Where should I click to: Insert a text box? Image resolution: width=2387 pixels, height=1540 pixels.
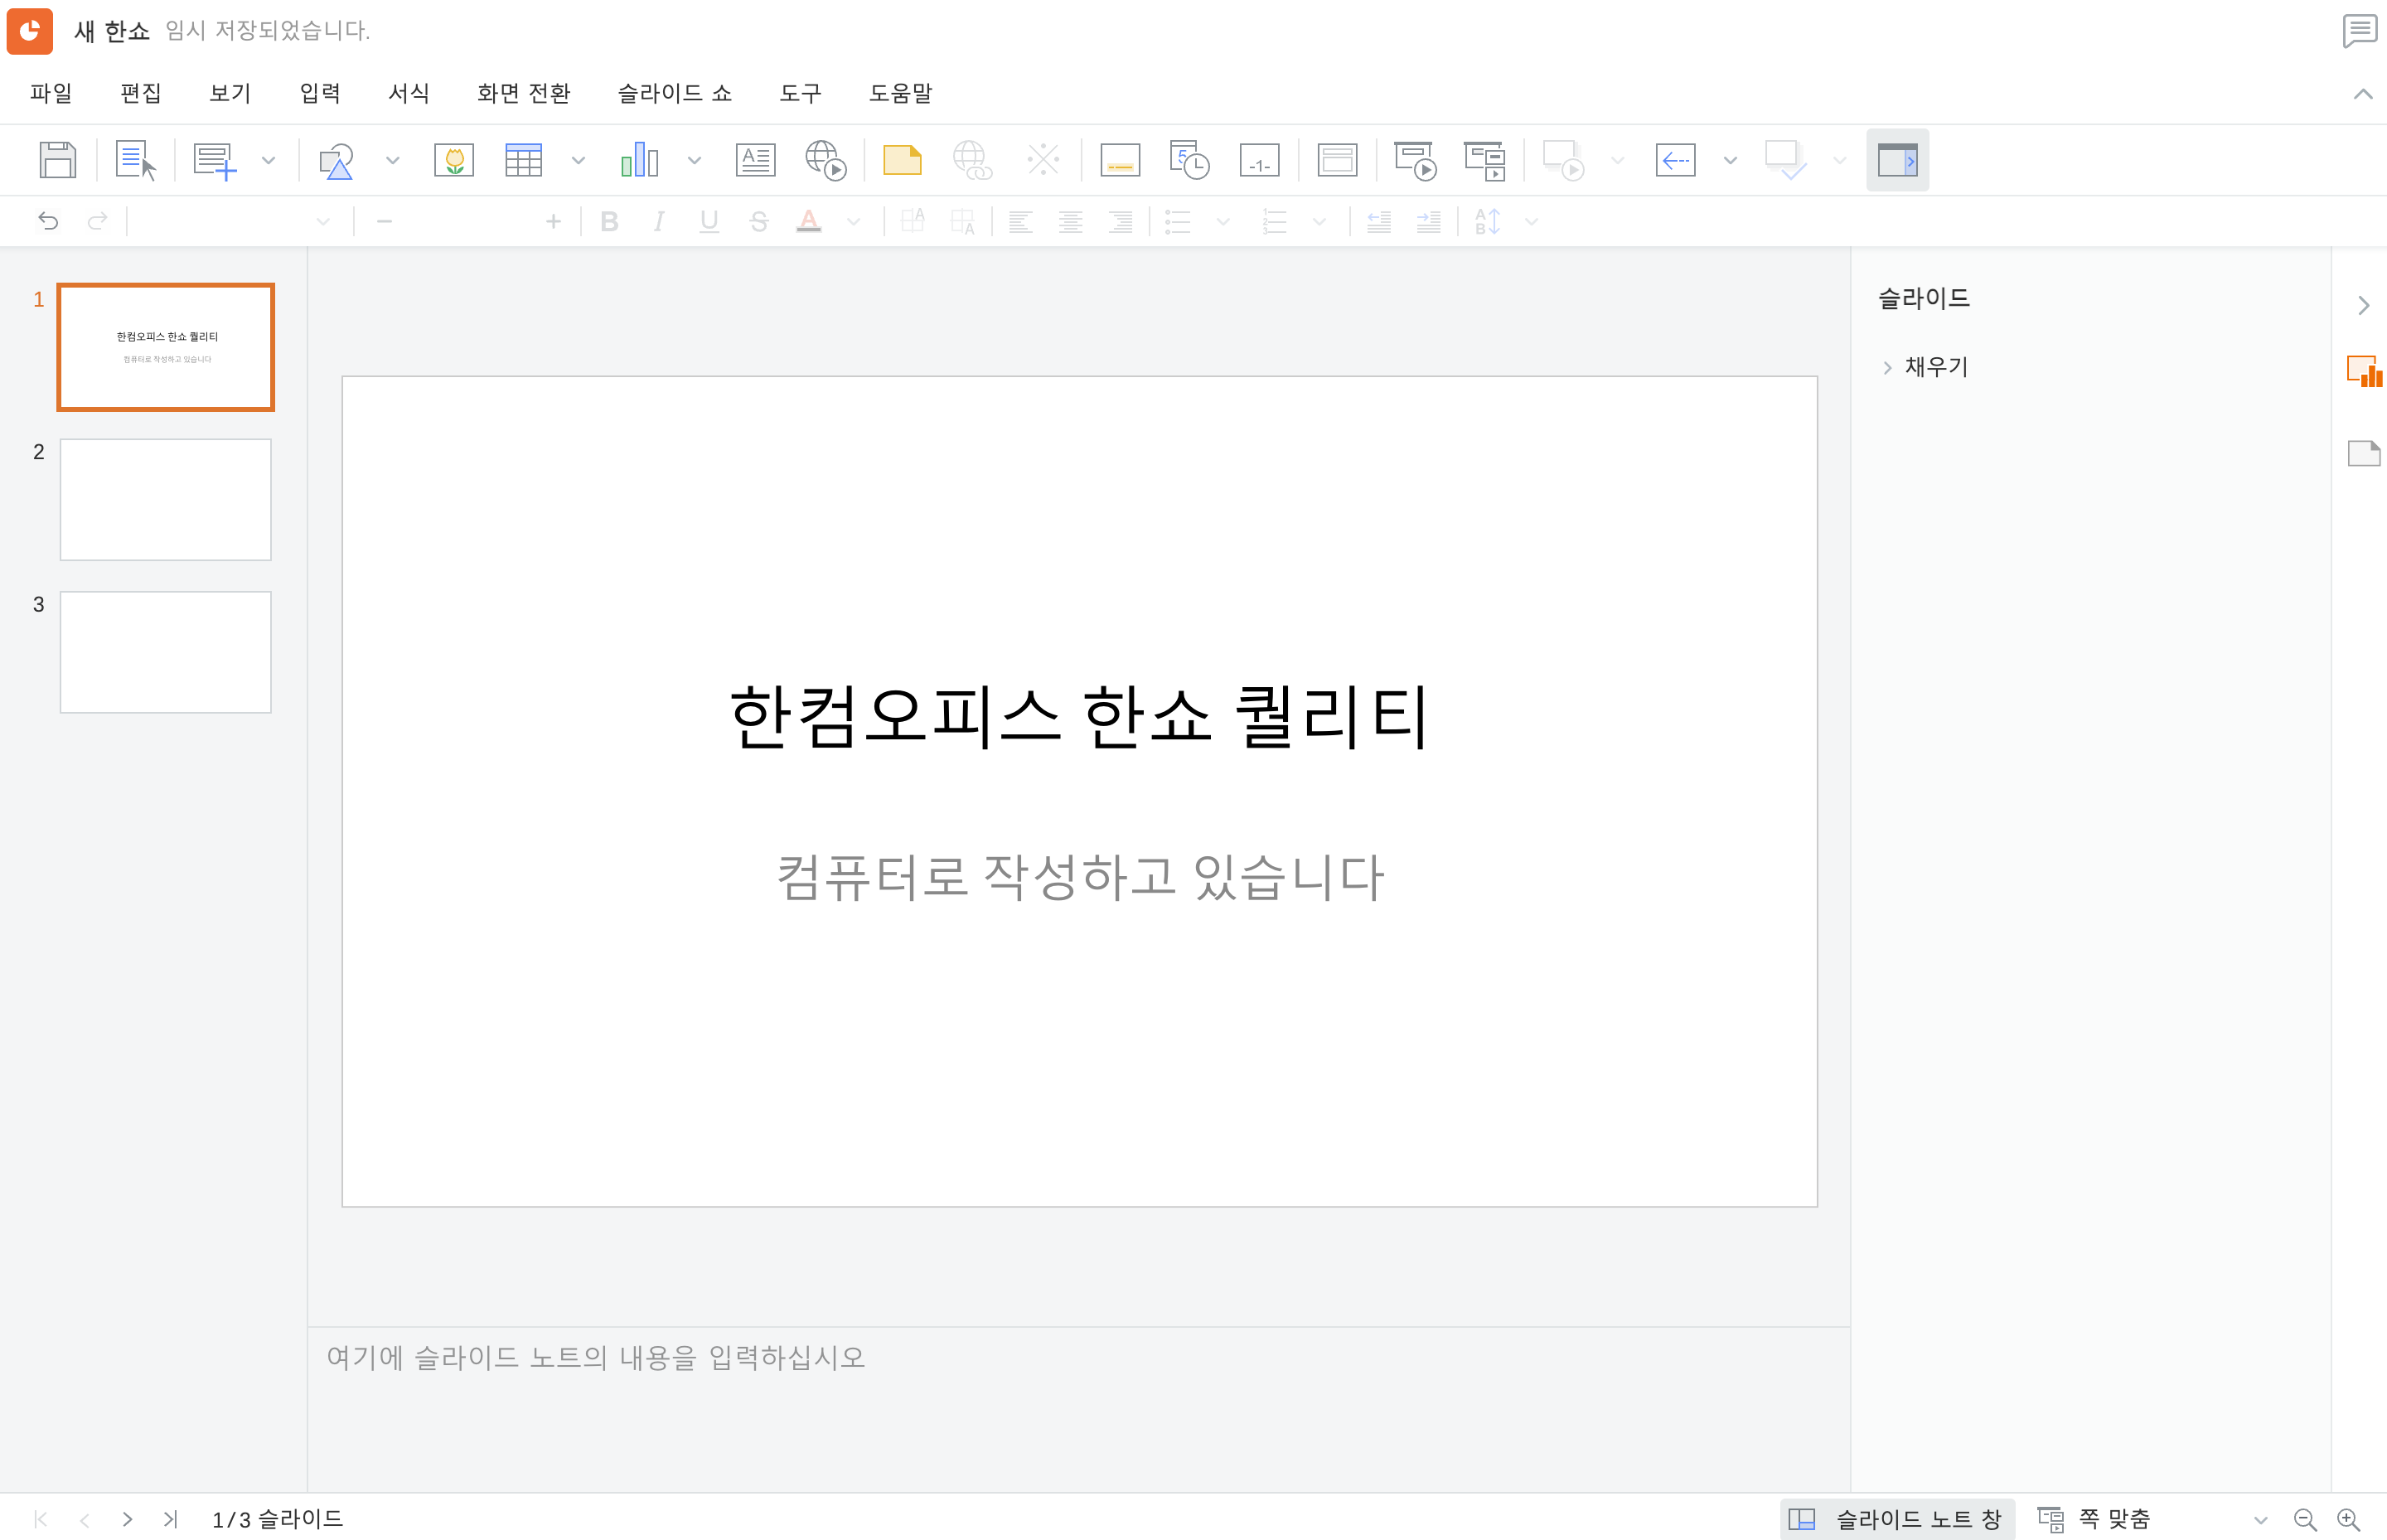point(755,160)
